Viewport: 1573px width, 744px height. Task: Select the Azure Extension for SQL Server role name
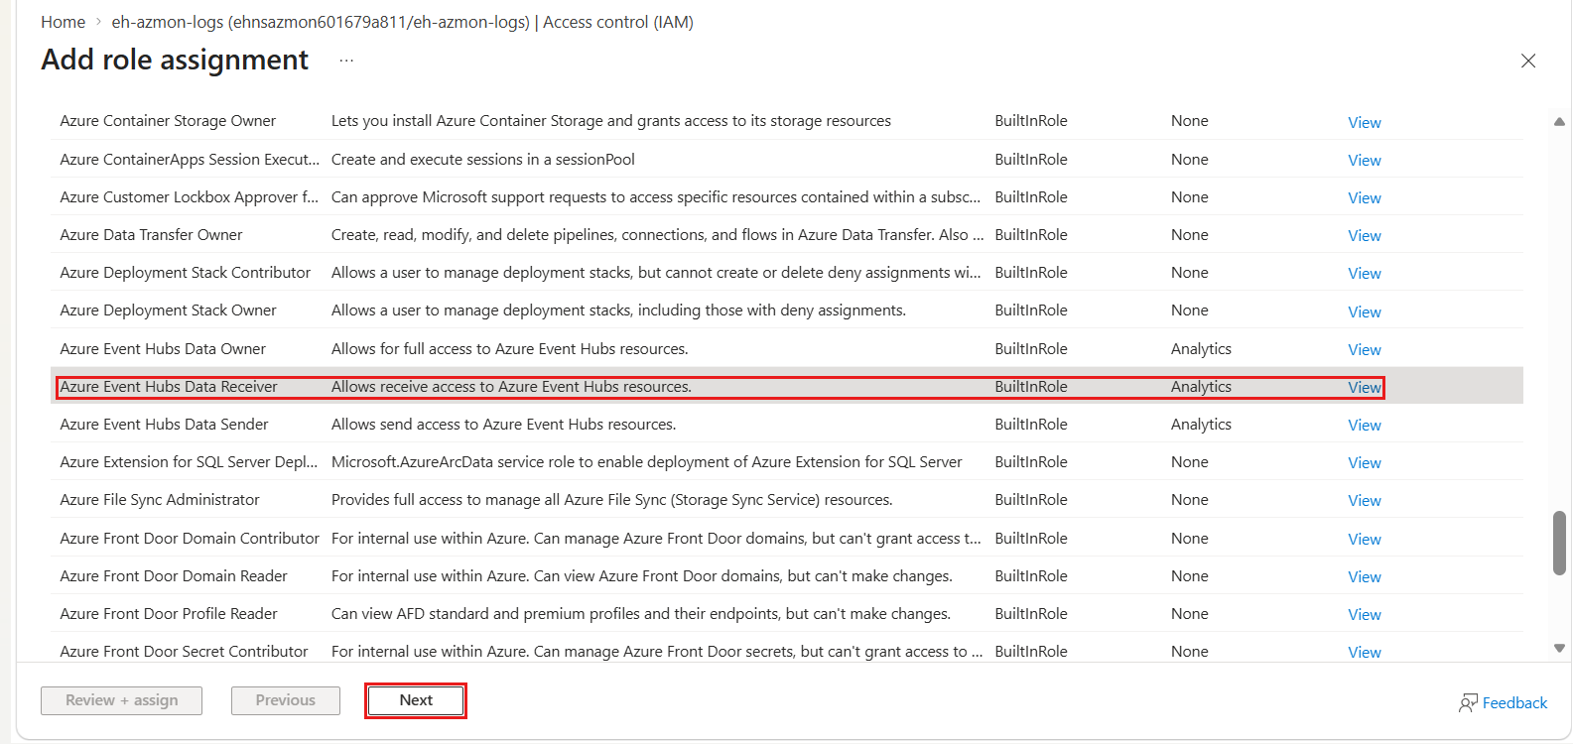189,461
